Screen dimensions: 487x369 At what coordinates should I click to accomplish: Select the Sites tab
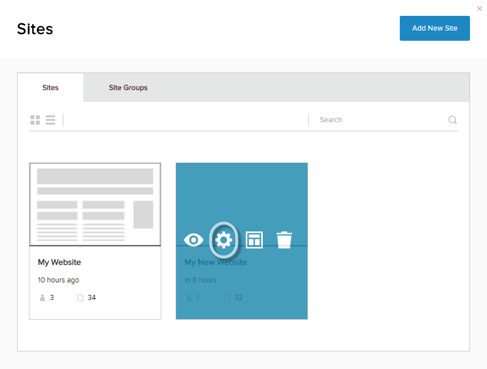pos(50,88)
